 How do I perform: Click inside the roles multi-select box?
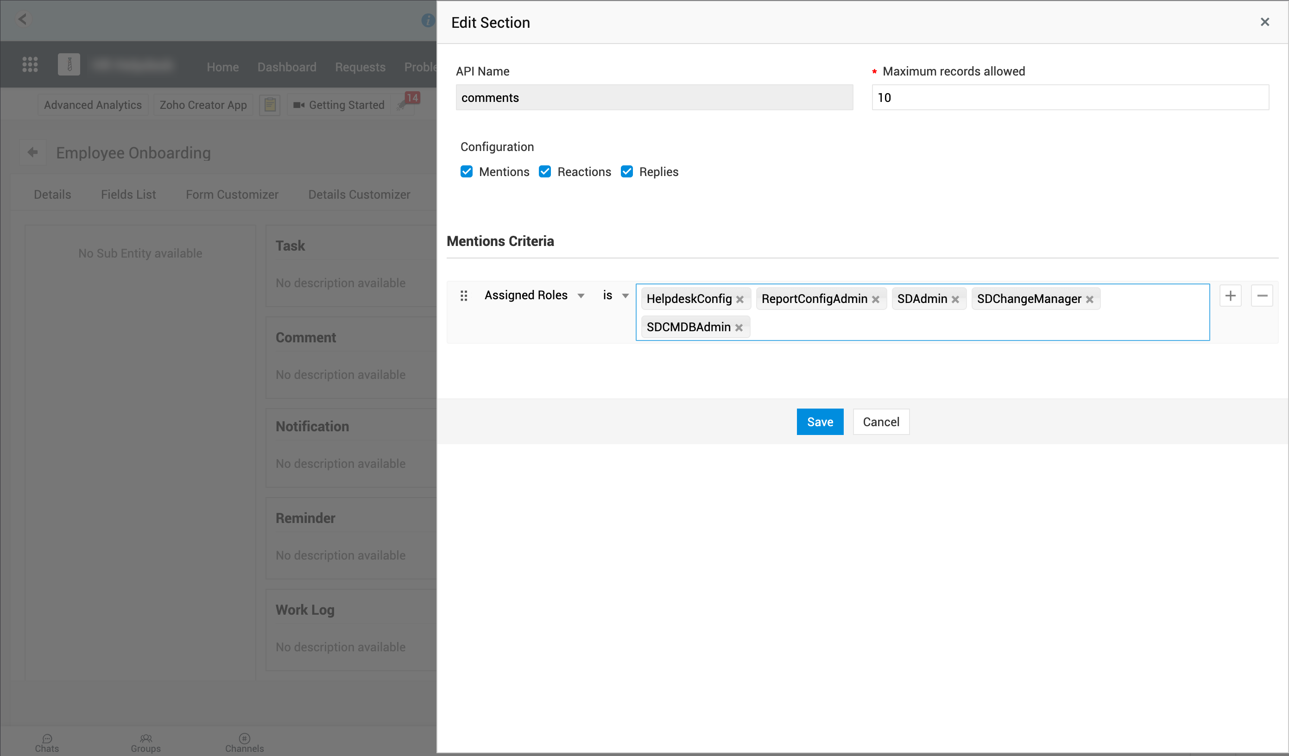pos(972,326)
